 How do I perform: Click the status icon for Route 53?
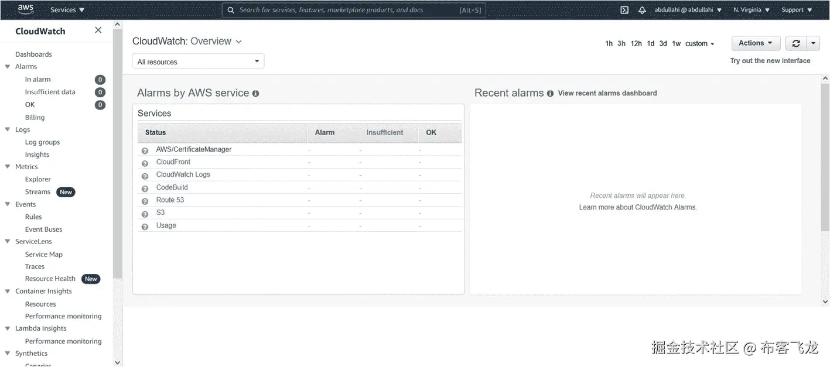(x=145, y=201)
